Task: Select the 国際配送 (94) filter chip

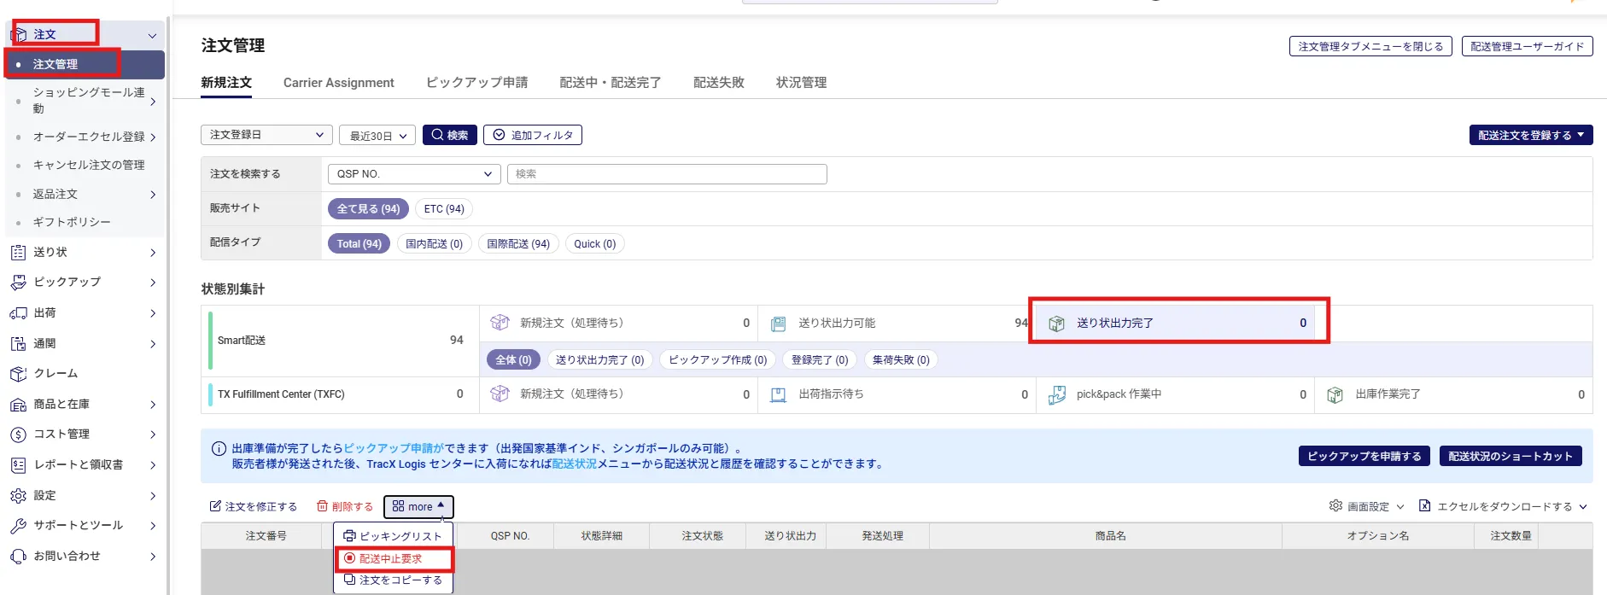Action: tap(518, 244)
